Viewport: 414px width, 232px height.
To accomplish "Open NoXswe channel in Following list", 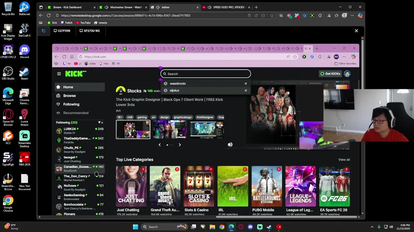I will [80, 187].
